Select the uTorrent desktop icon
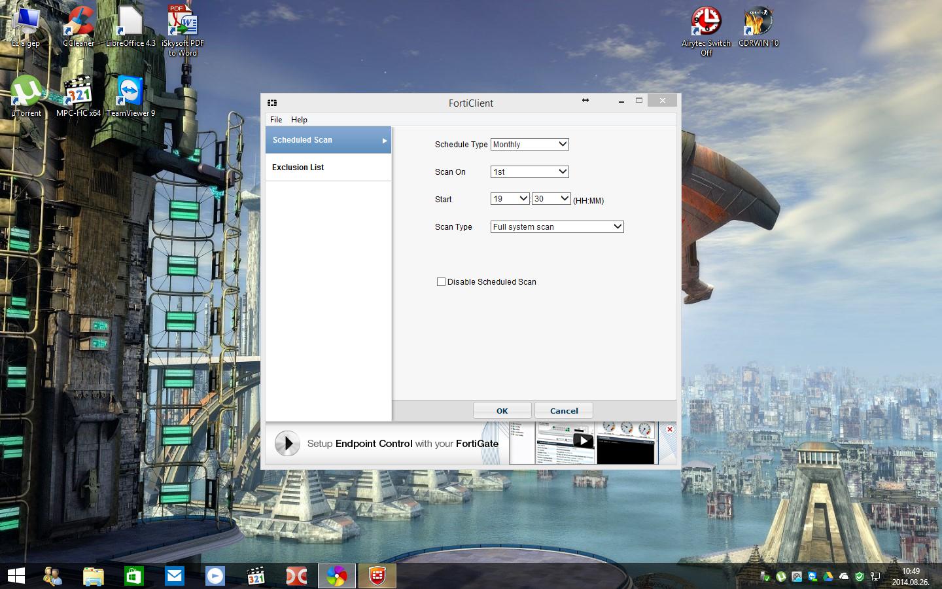 tap(26, 96)
